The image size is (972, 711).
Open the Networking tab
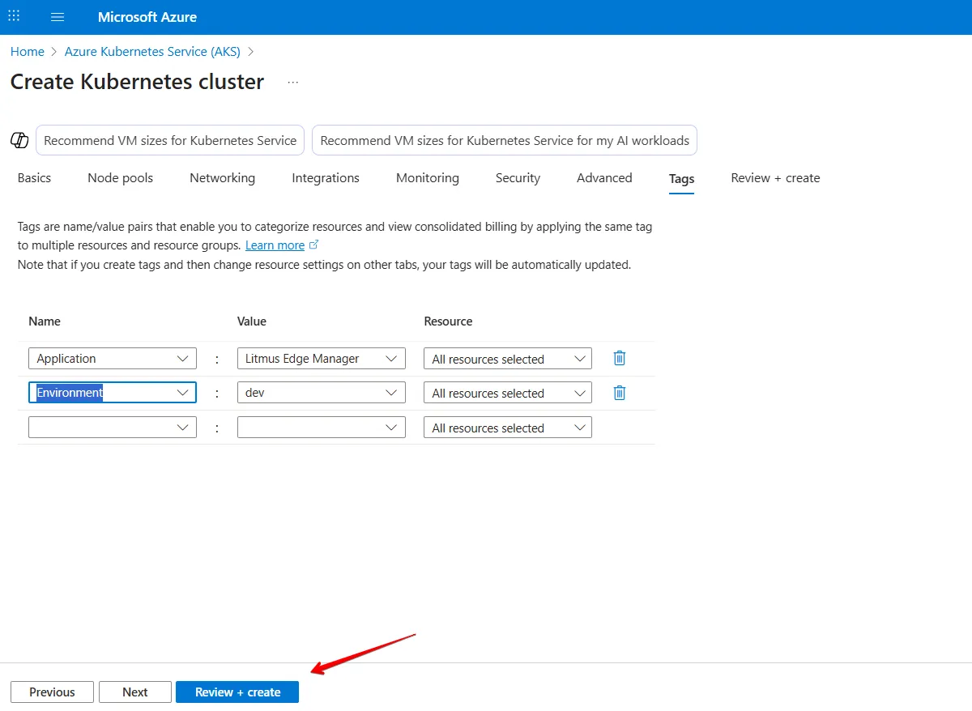[222, 178]
